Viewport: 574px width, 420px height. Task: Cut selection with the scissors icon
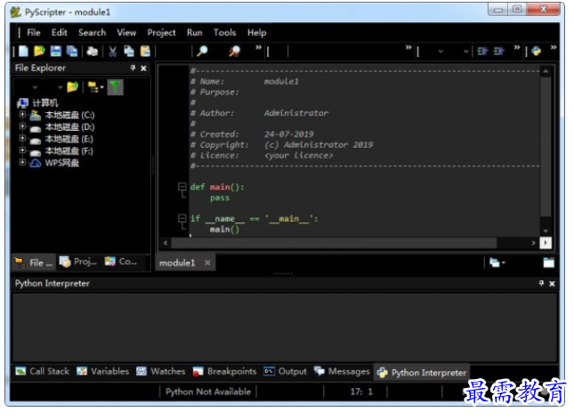(x=113, y=51)
